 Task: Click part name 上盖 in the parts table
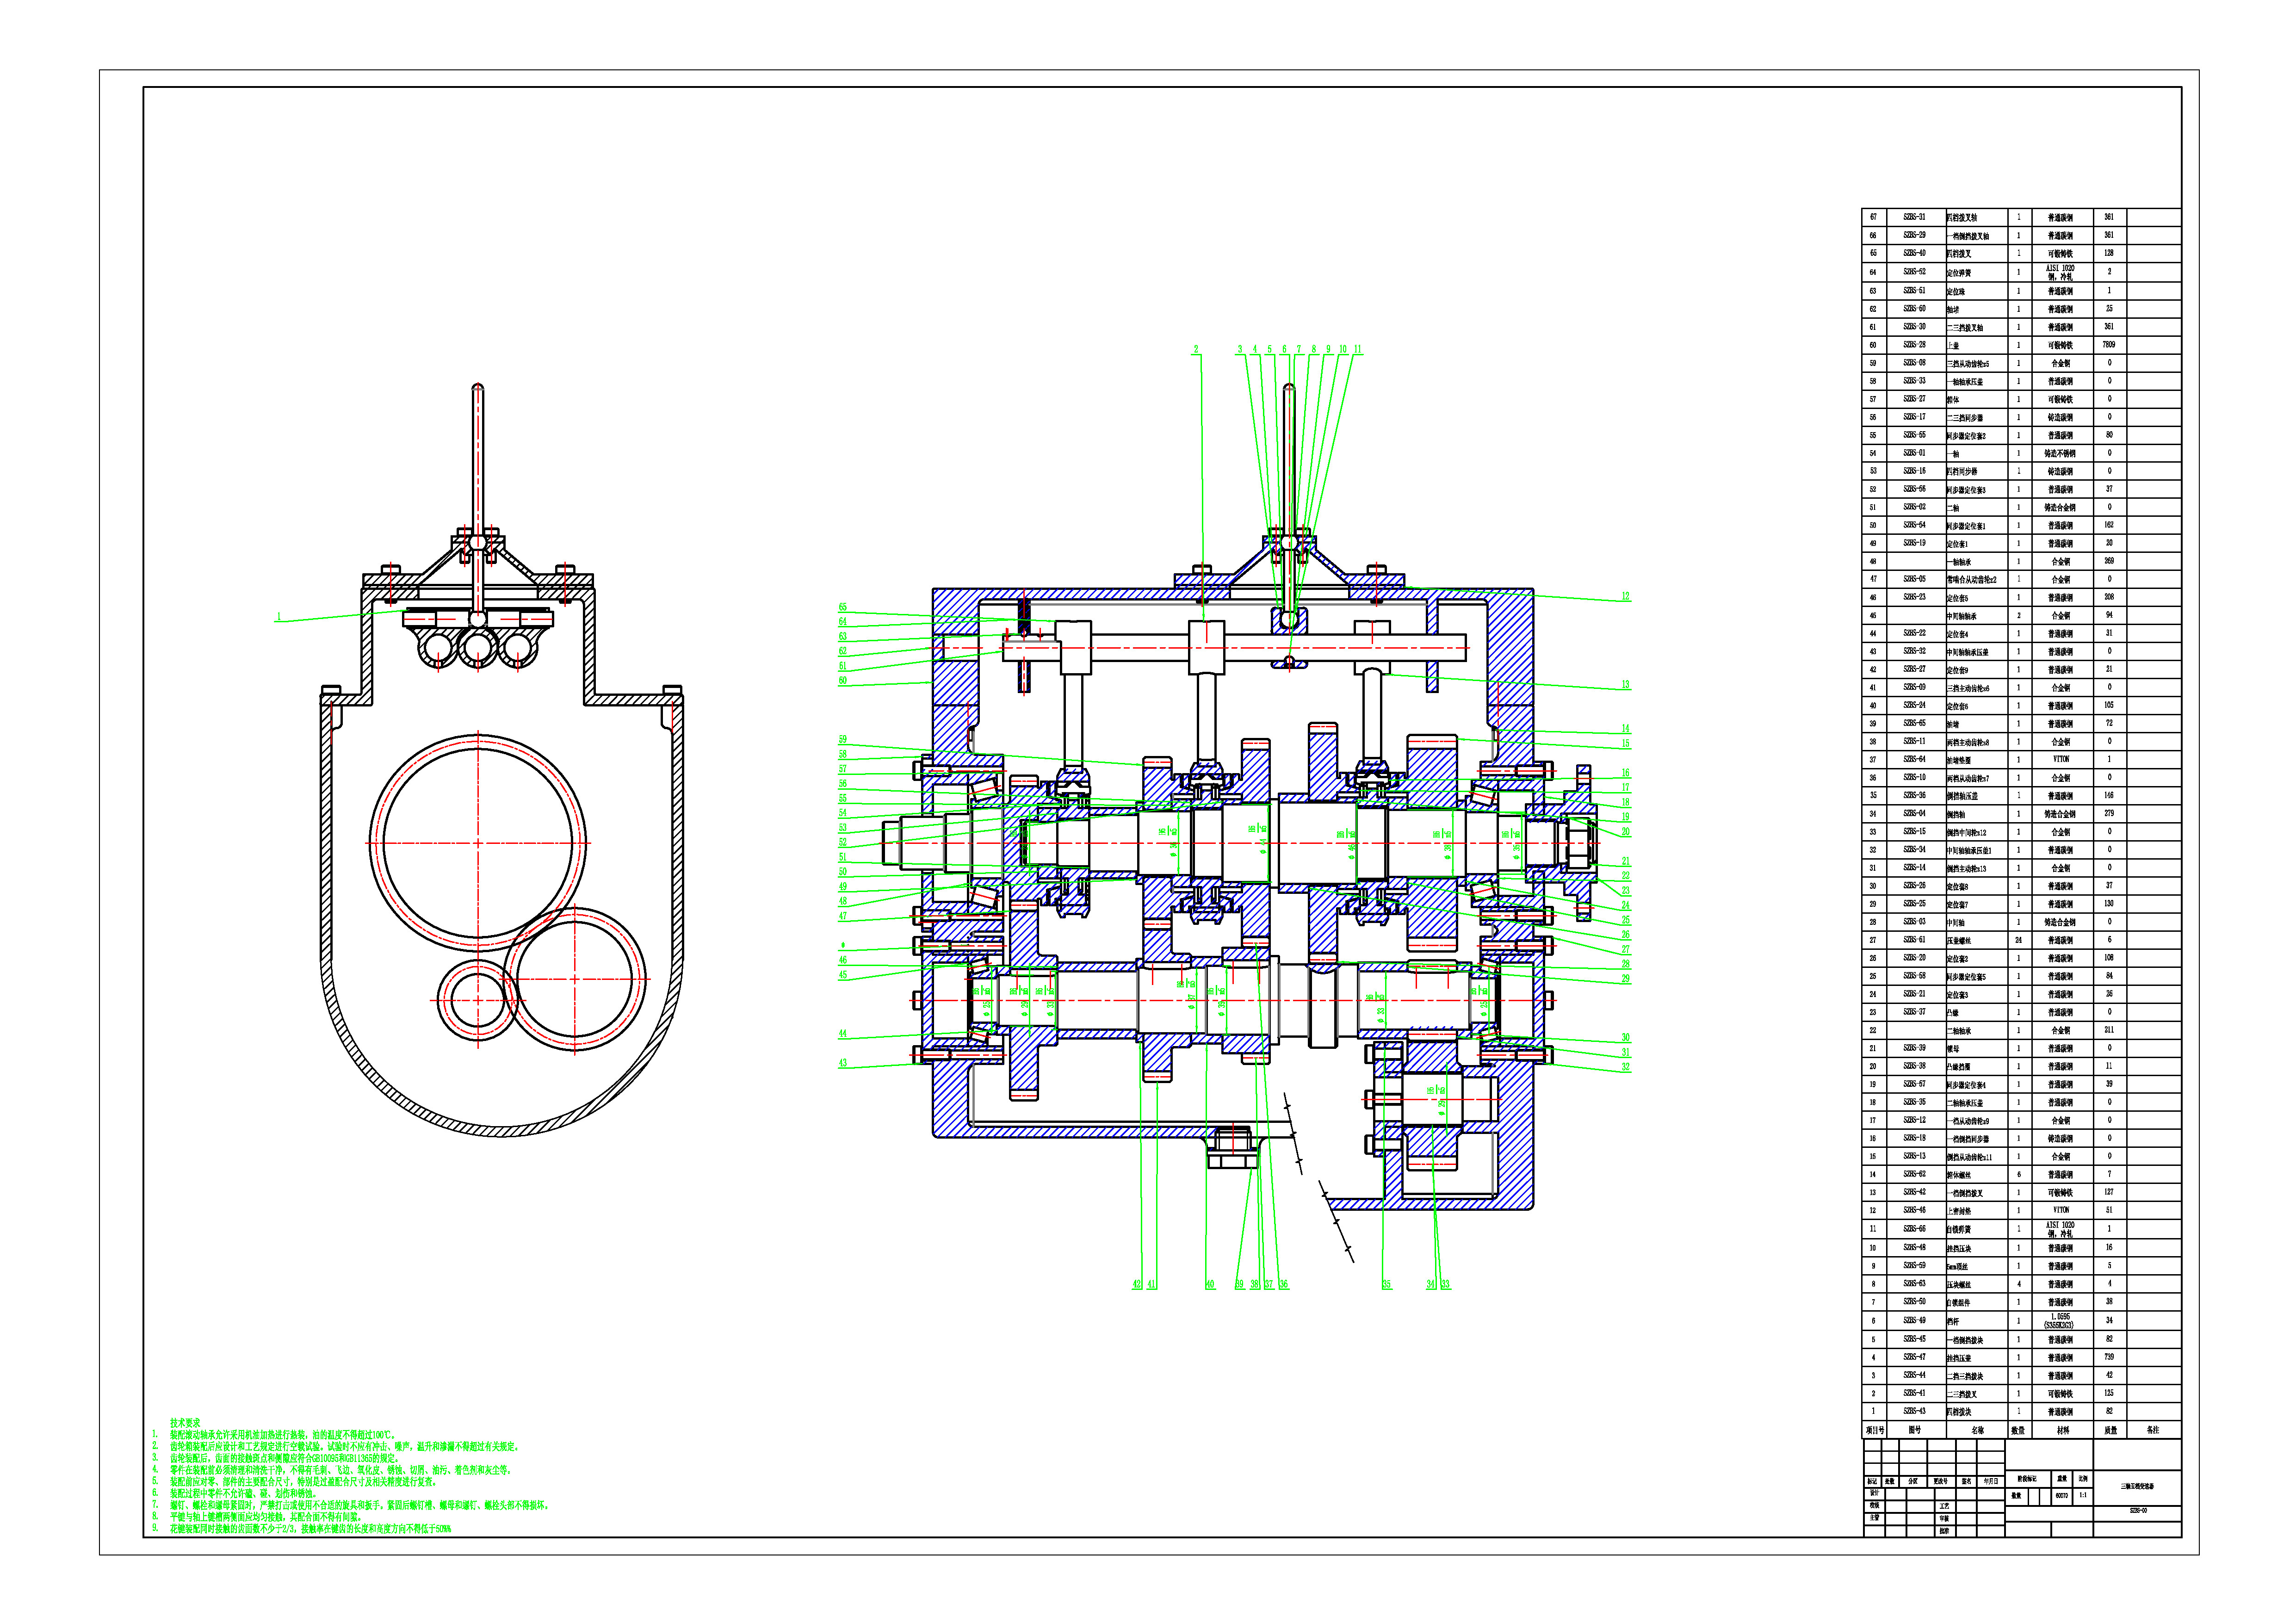1953,346
